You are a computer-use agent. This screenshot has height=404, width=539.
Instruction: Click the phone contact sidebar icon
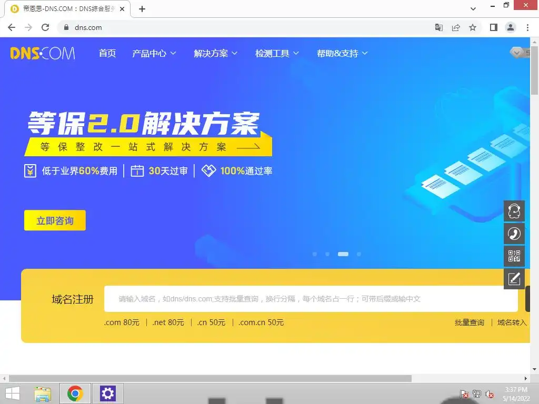click(x=514, y=234)
